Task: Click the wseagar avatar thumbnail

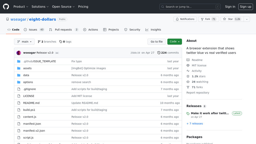Action: (x=19, y=53)
